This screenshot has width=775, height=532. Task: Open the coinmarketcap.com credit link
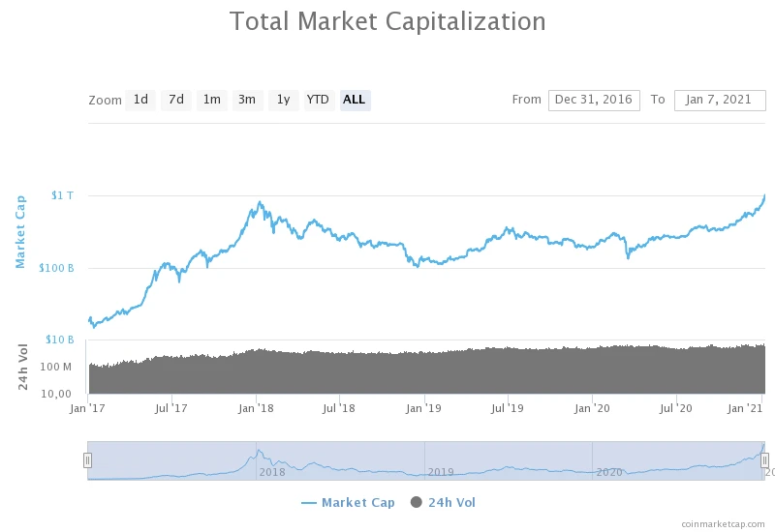(x=722, y=523)
